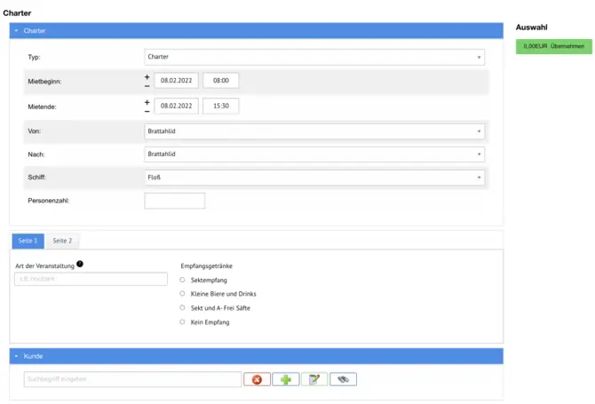The width and height of the screenshot is (595, 404).
Task: Click the red delete customer icon
Action: [x=256, y=379]
